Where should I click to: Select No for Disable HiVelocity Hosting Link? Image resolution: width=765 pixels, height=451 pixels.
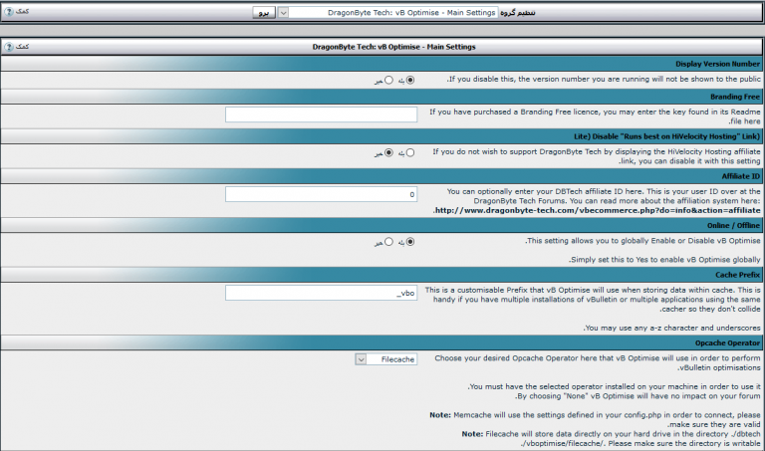[388, 152]
